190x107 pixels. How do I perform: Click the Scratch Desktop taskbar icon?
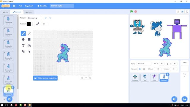(30, 105)
